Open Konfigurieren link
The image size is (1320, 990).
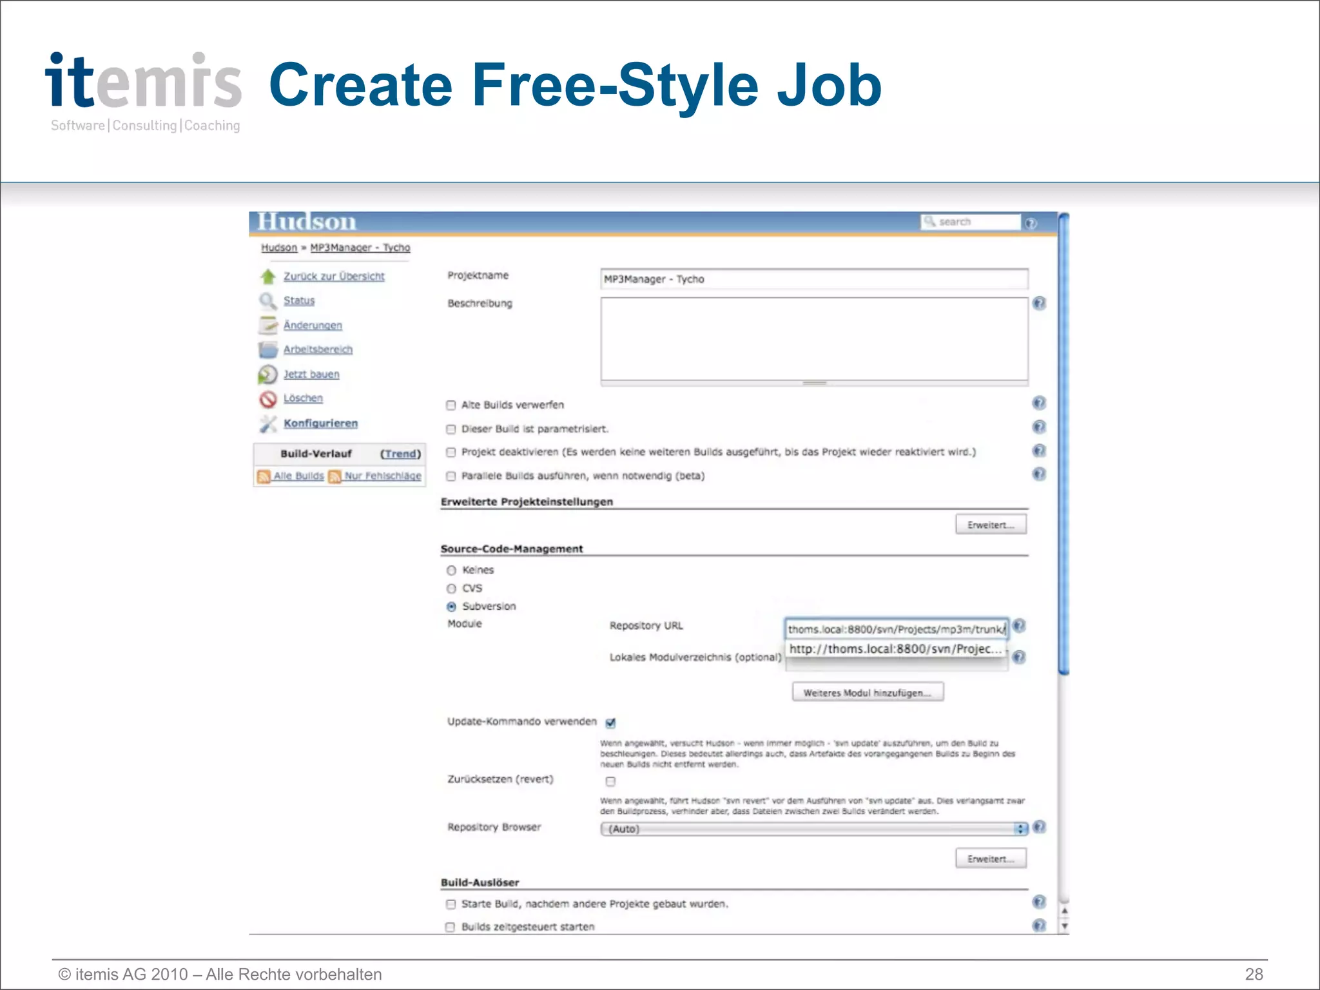tap(320, 423)
